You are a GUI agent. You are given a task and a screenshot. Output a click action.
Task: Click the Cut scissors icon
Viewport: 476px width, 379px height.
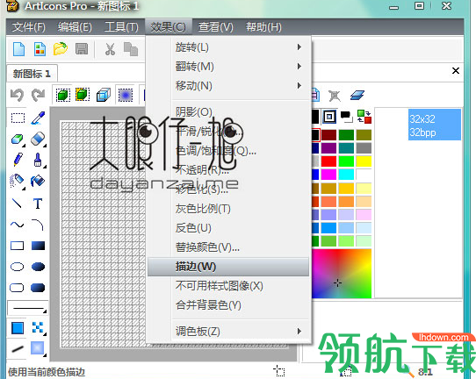pos(110,49)
